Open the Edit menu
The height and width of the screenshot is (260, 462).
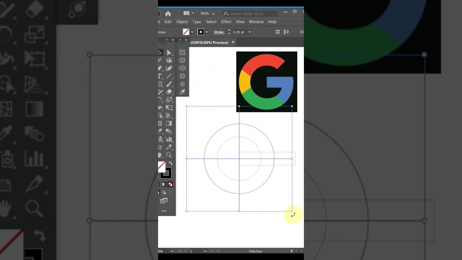pos(168,22)
